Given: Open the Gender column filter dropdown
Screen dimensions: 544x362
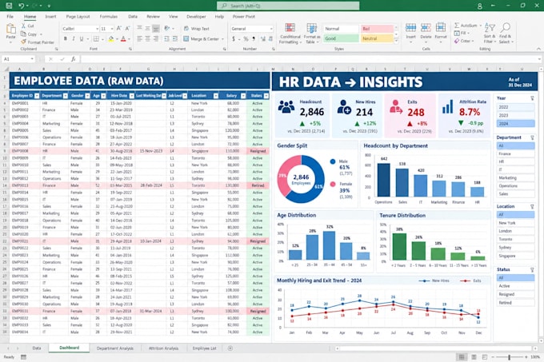Looking at the screenshot, I should pos(87,96).
